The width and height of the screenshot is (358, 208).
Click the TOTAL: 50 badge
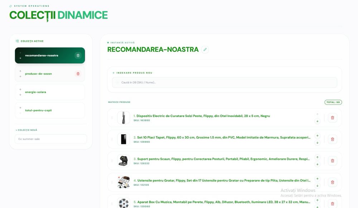pyautogui.click(x=333, y=102)
